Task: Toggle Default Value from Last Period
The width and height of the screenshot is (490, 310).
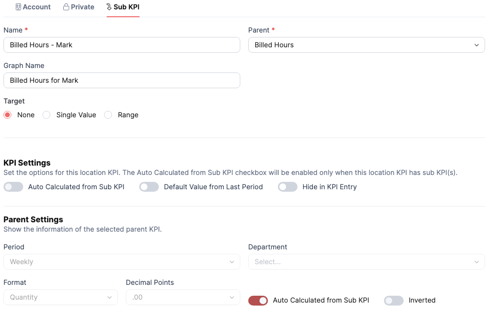Action: click(x=149, y=187)
